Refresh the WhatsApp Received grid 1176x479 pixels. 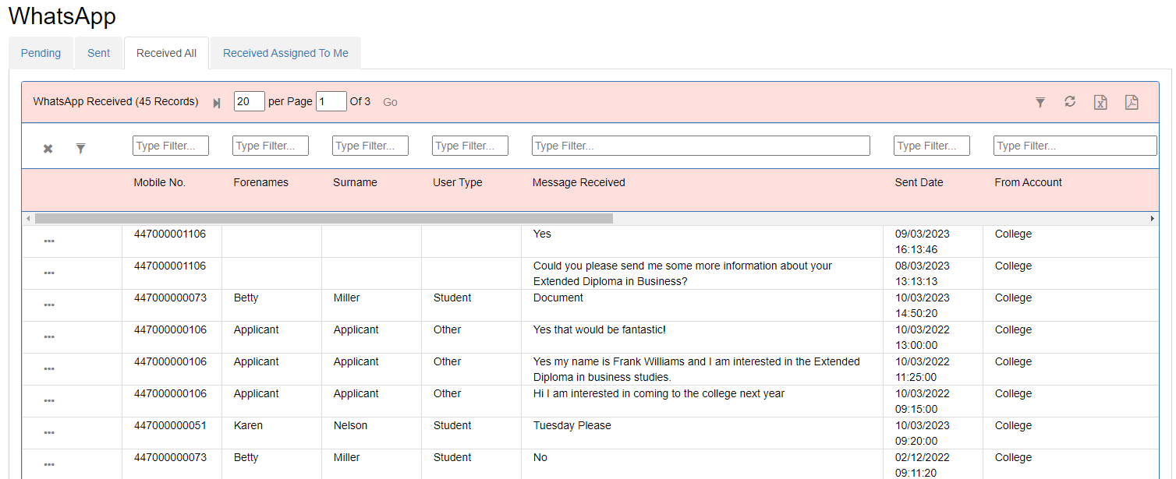point(1070,102)
